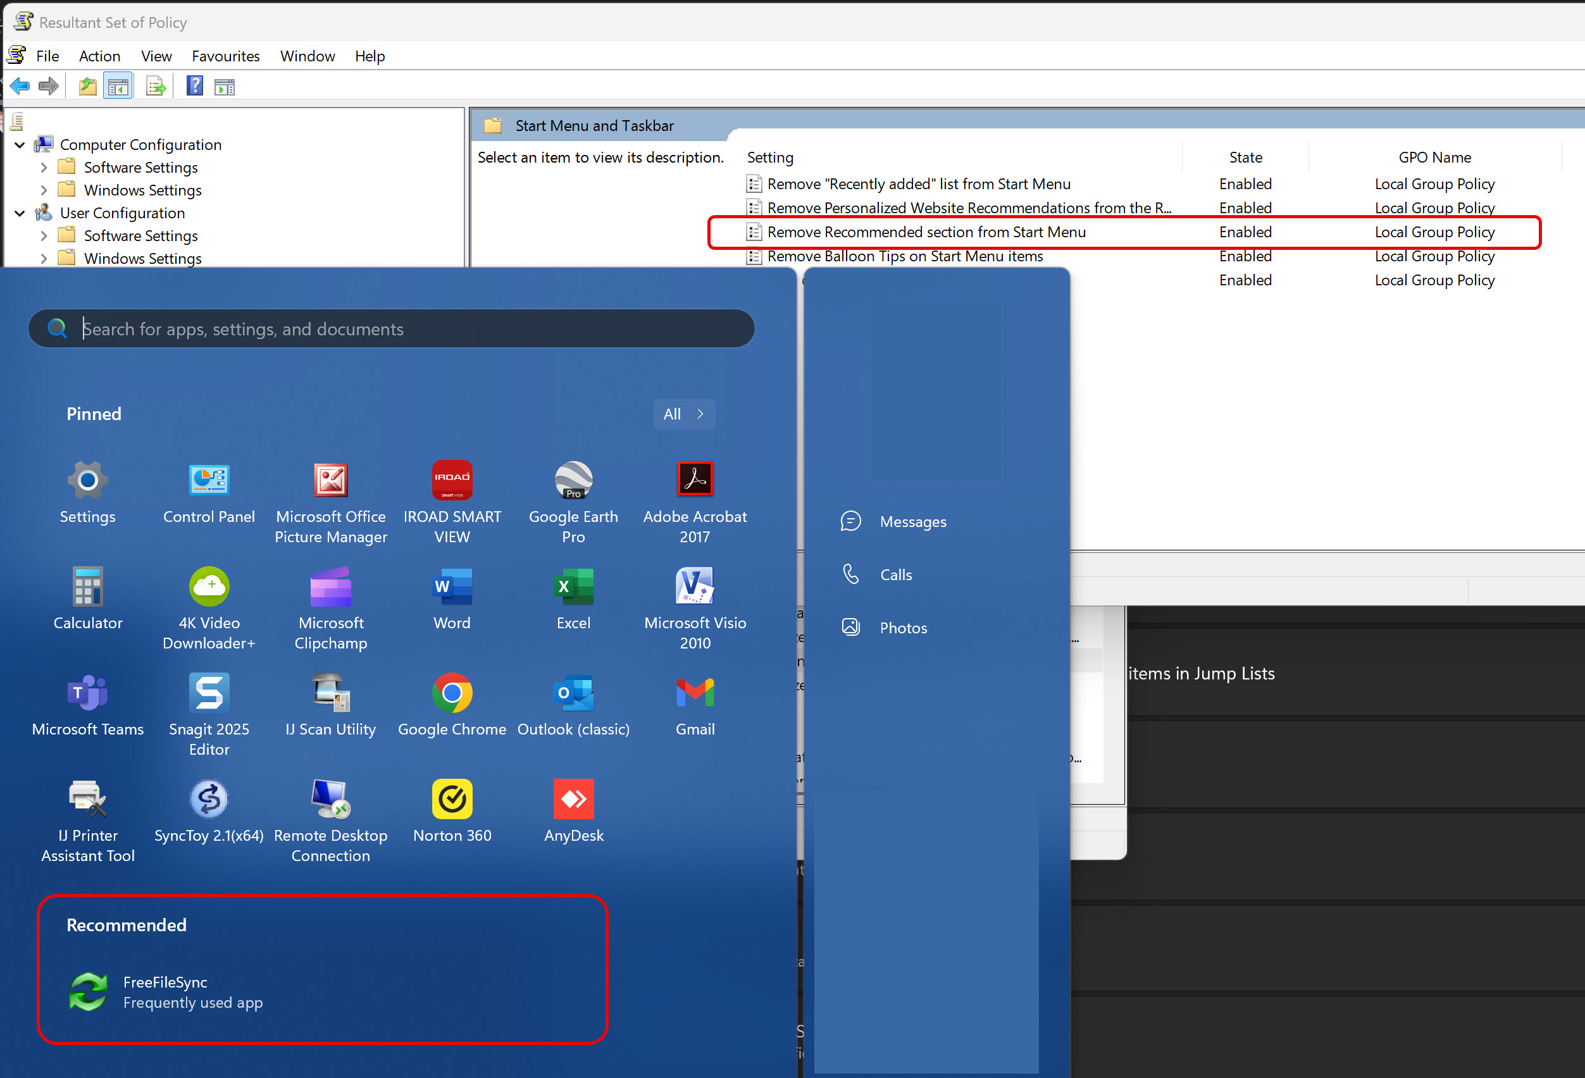Screen dimensions: 1585x1078
Task: Collapse the User Configuration tree node
Action: [20, 213]
